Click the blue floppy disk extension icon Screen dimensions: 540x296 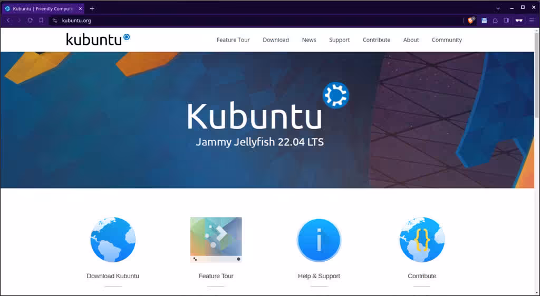tap(484, 21)
